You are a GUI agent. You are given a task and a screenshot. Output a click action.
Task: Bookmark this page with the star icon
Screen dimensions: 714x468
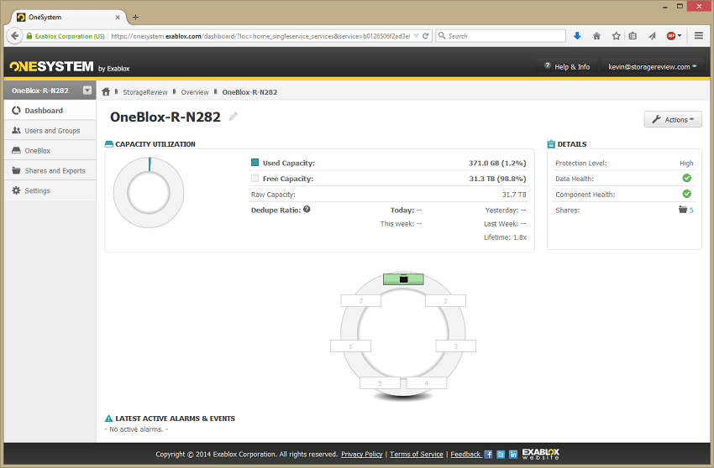click(616, 36)
